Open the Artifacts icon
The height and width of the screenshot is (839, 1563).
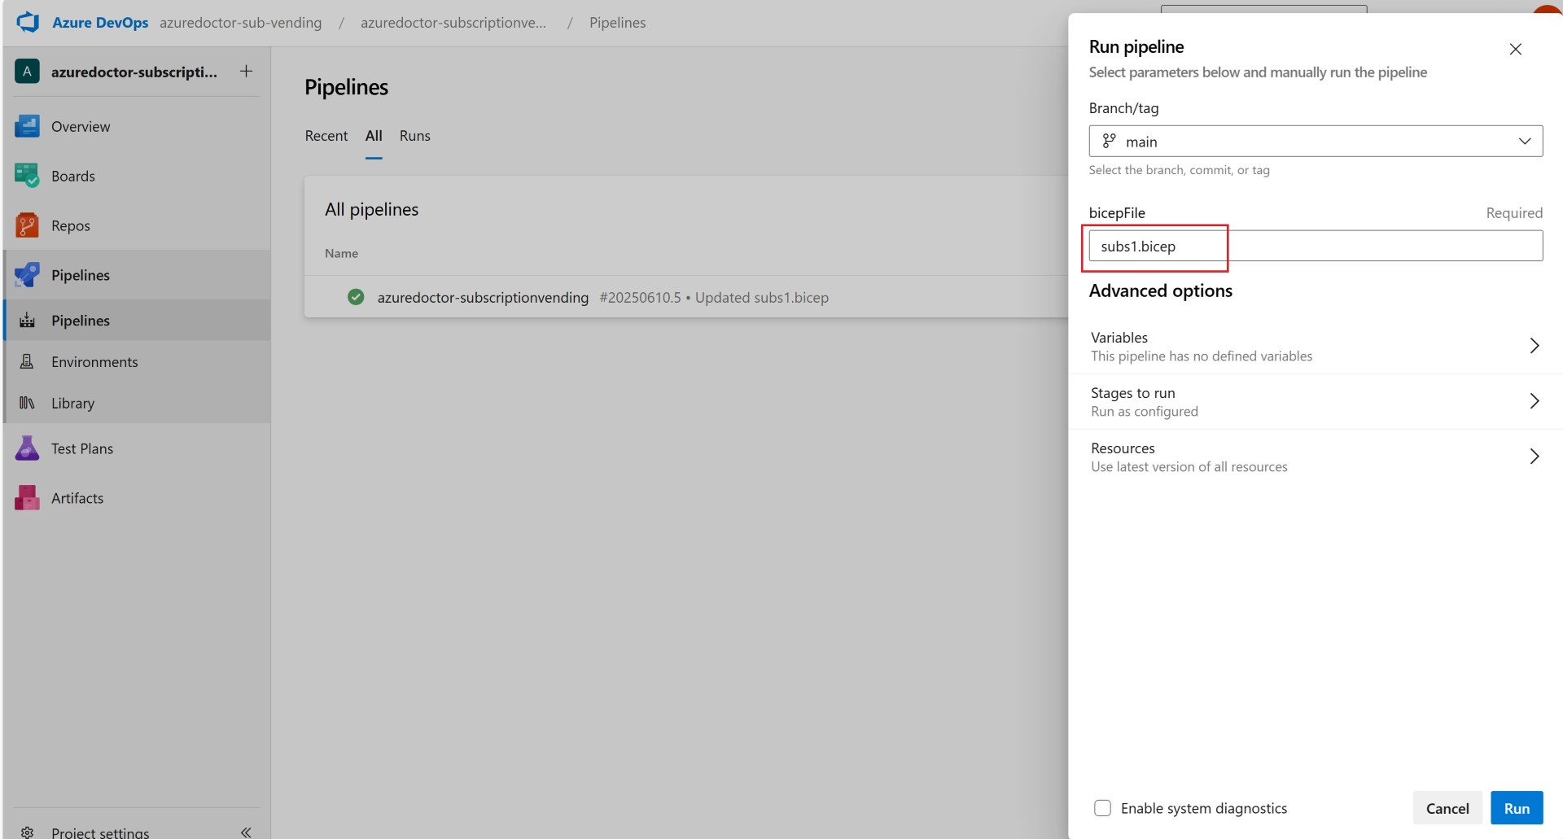coord(27,498)
